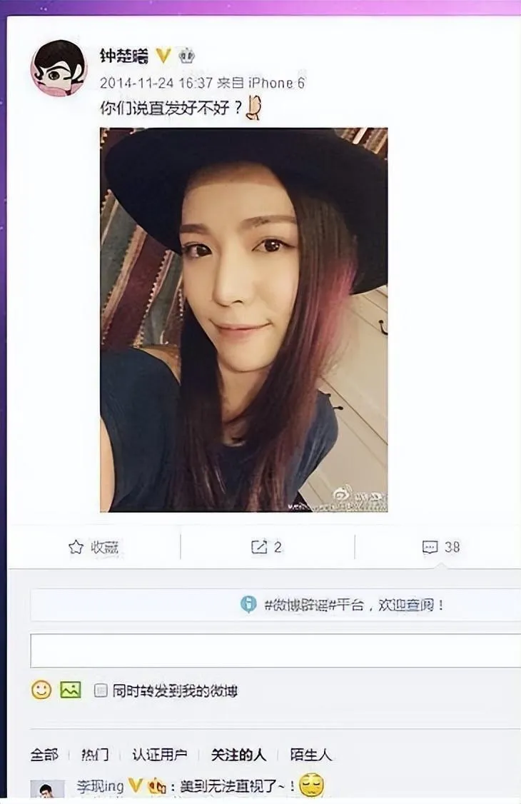Click the repost icon with count 2
This screenshot has height=804, width=521.
click(259, 547)
